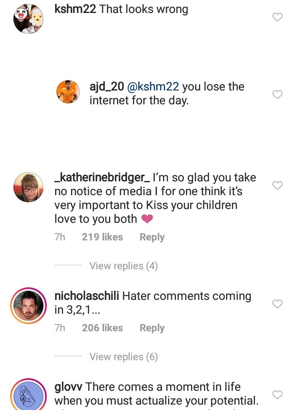301x410 pixels.
Task: View nicholaschili's story avatar
Action: click(28, 306)
